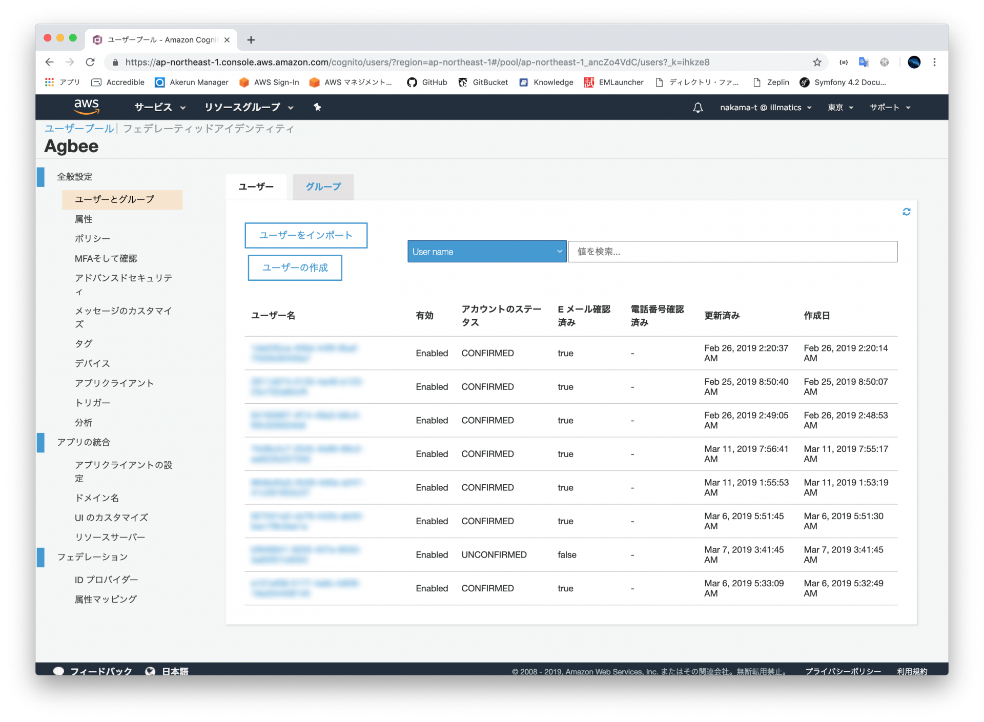Screen dimensions: 984x722
Task: Open a new browser tab with plus icon
Action: pyautogui.click(x=251, y=40)
